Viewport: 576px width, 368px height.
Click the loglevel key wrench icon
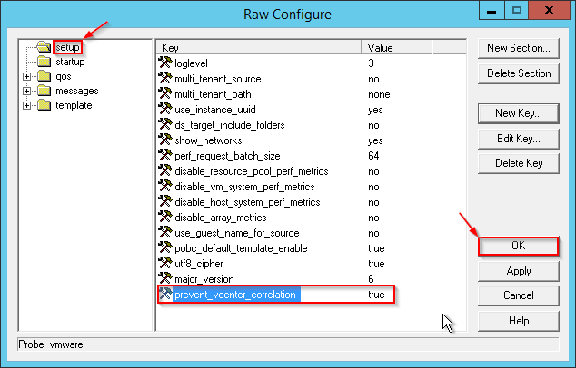(x=165, y=63)
